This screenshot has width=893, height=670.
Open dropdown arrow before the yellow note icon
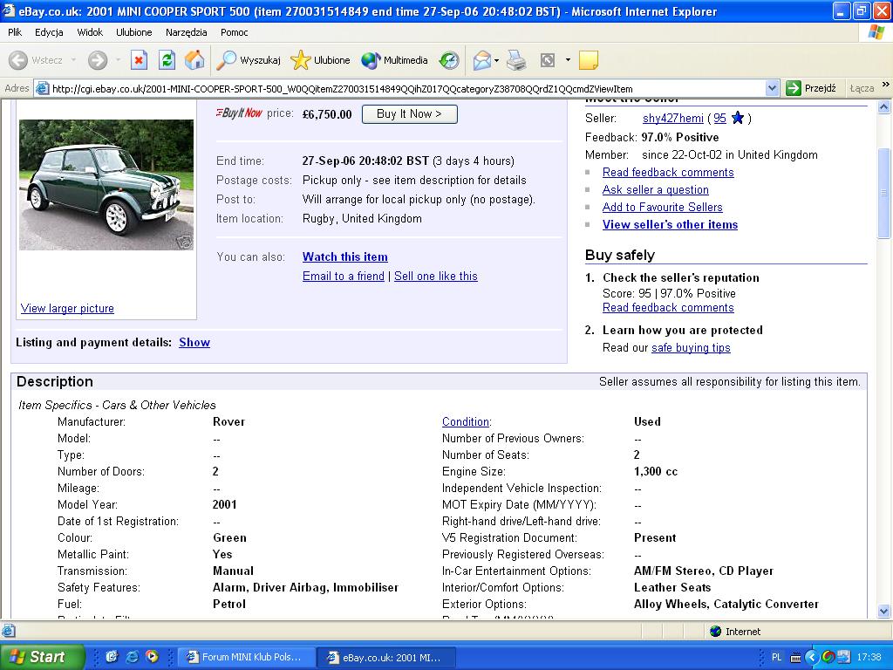[x=568, y=60]
